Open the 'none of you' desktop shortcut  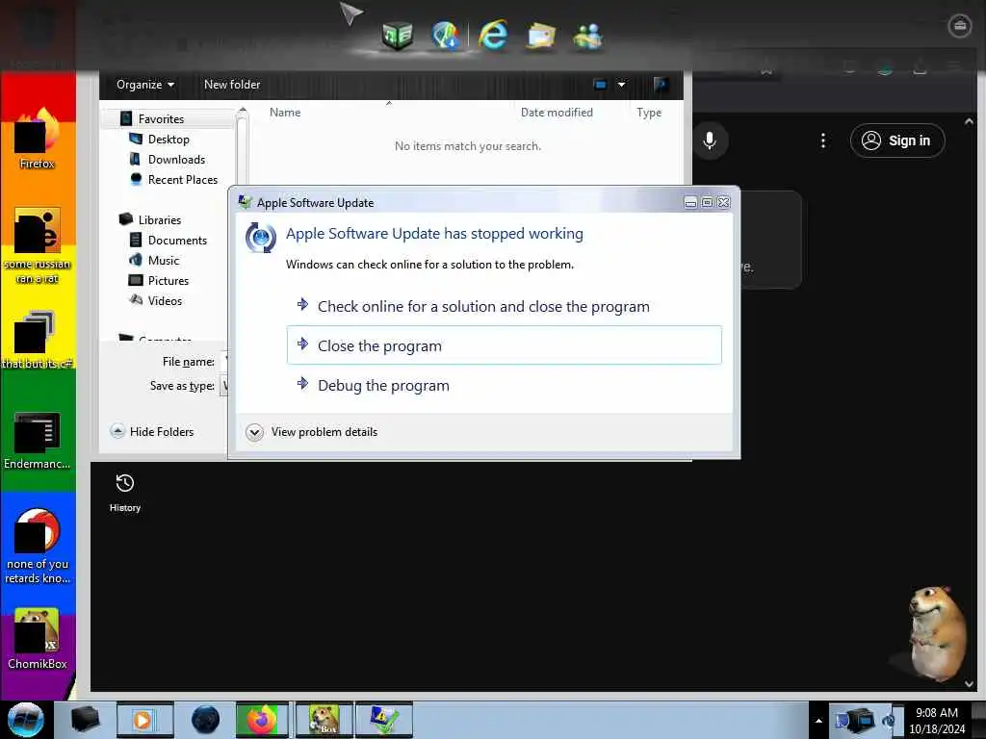pyautogui.click(x=38, y=546)
